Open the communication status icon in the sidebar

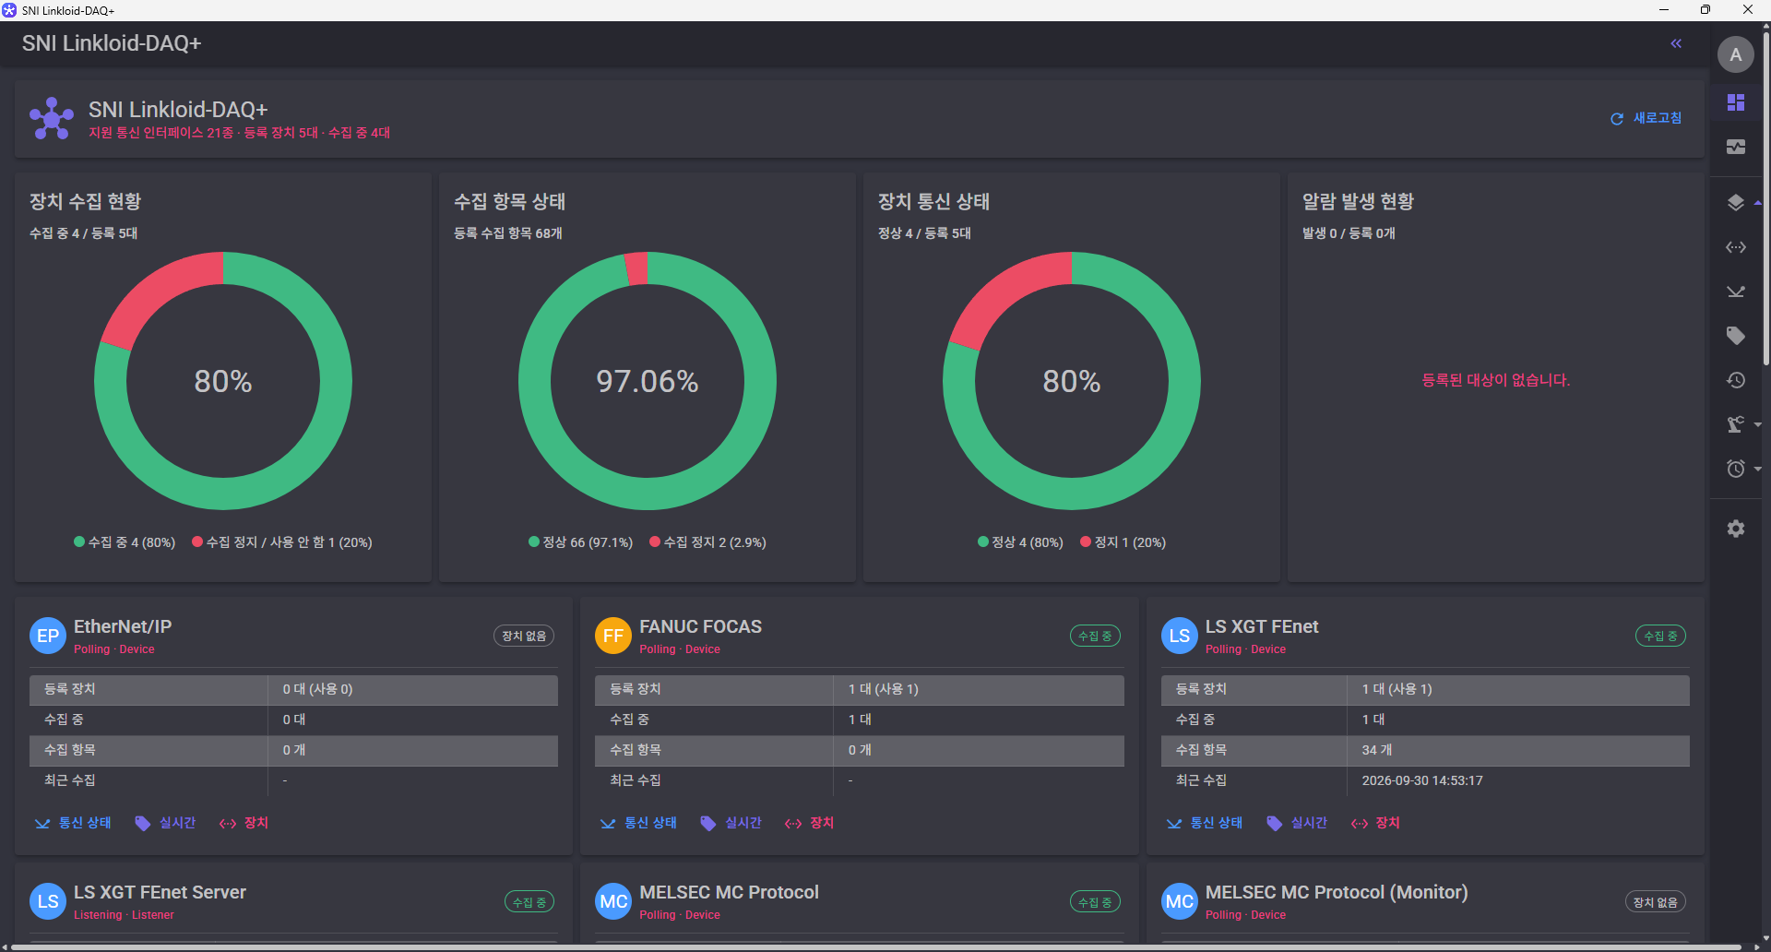(x=1736, y=292)
